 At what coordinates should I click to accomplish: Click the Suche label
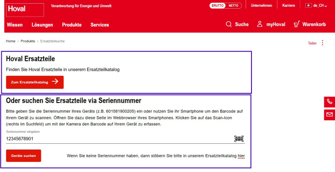coord(242,24)
